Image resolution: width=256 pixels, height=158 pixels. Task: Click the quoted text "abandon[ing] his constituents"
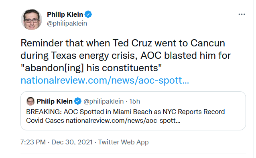point(91,68)
